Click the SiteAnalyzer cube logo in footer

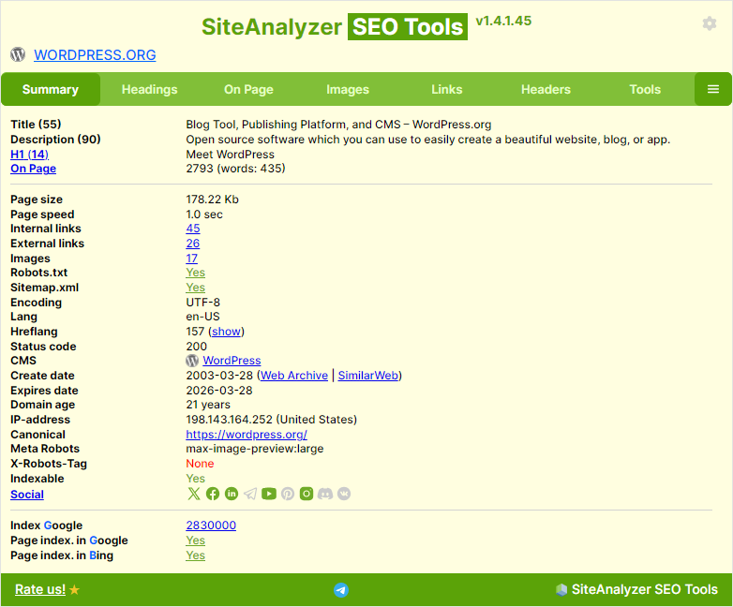coord(561,590)
